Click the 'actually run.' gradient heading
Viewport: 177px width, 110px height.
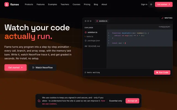click(28, 37)
